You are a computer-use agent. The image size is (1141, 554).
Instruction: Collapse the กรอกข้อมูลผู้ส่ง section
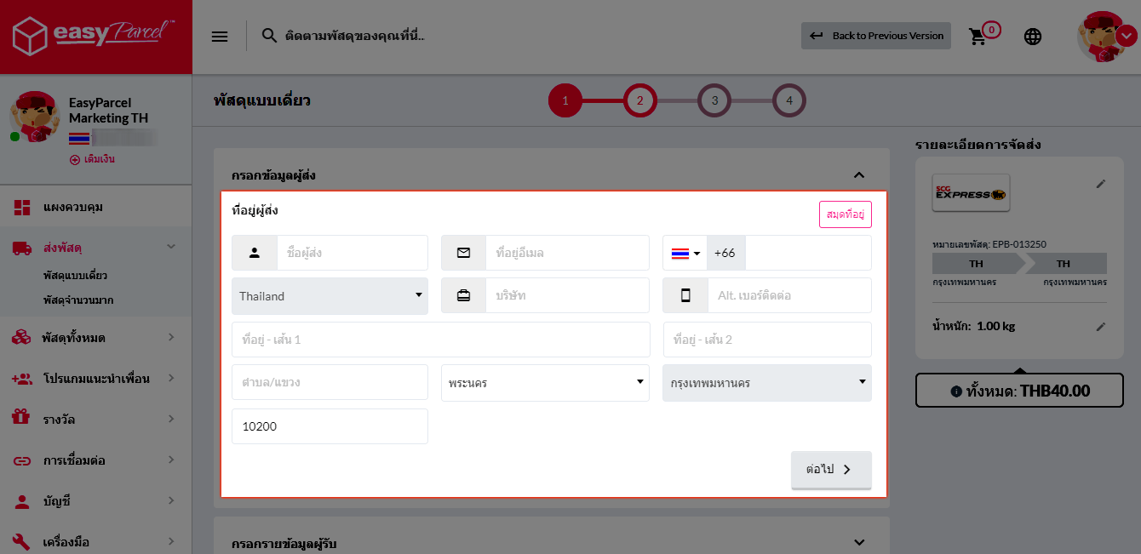pos(858,175)
